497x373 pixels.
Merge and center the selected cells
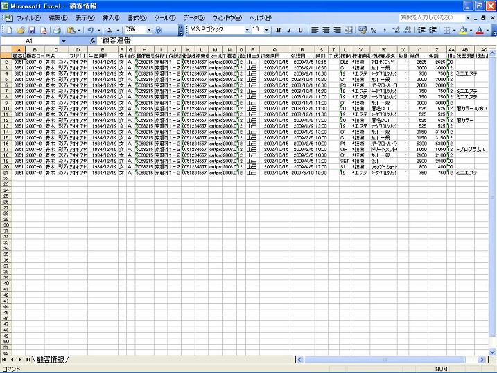[x=349, y=30]
